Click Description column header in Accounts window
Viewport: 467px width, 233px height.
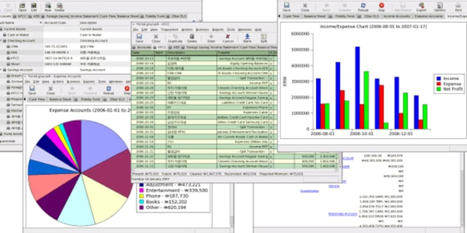(105, 23)
